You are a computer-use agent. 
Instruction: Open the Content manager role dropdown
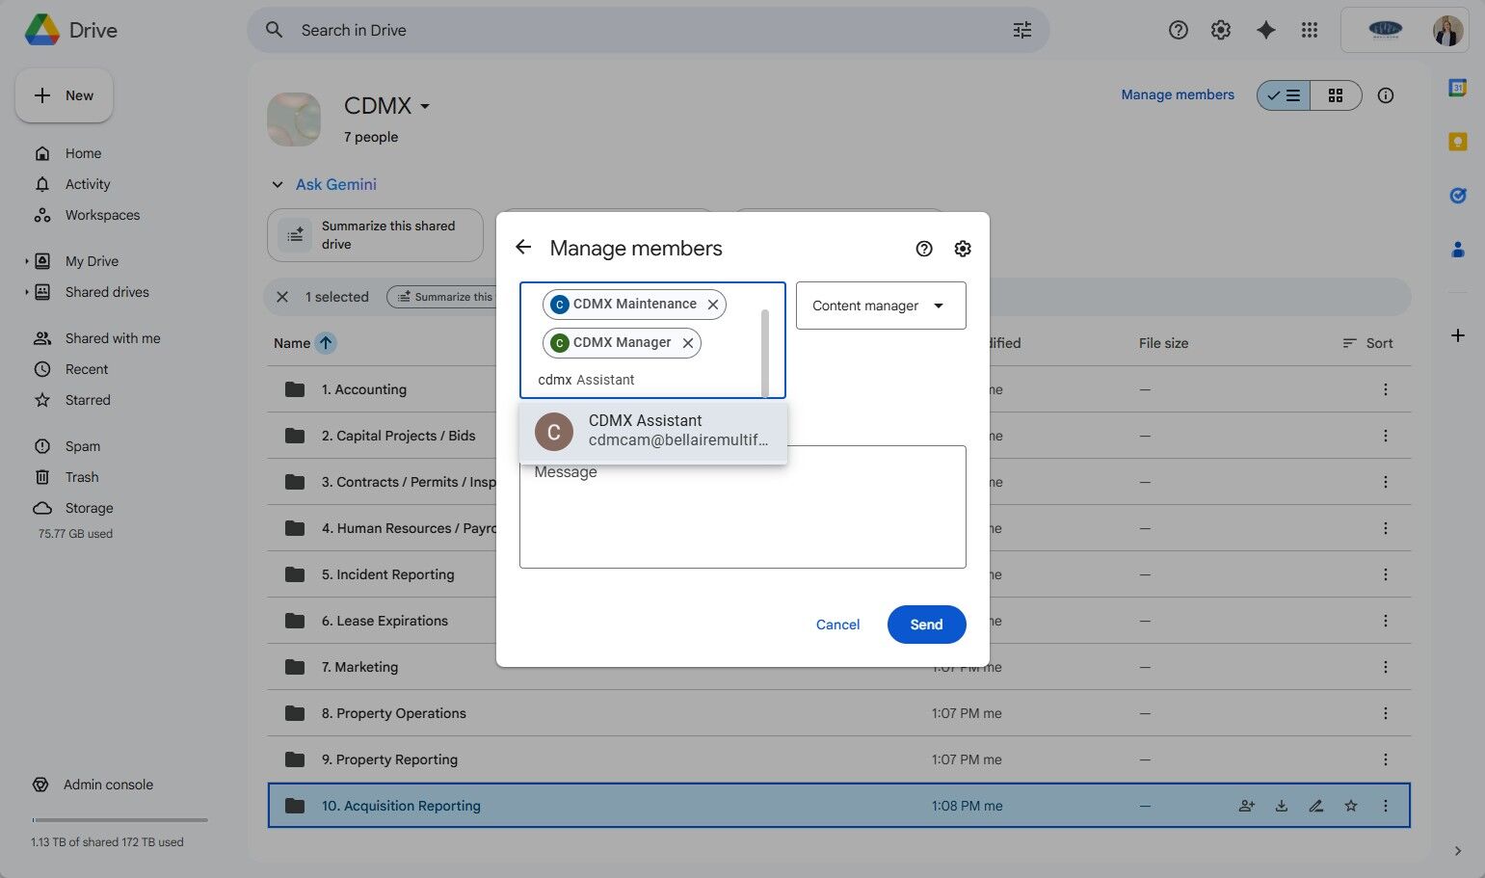pos(881,306)
